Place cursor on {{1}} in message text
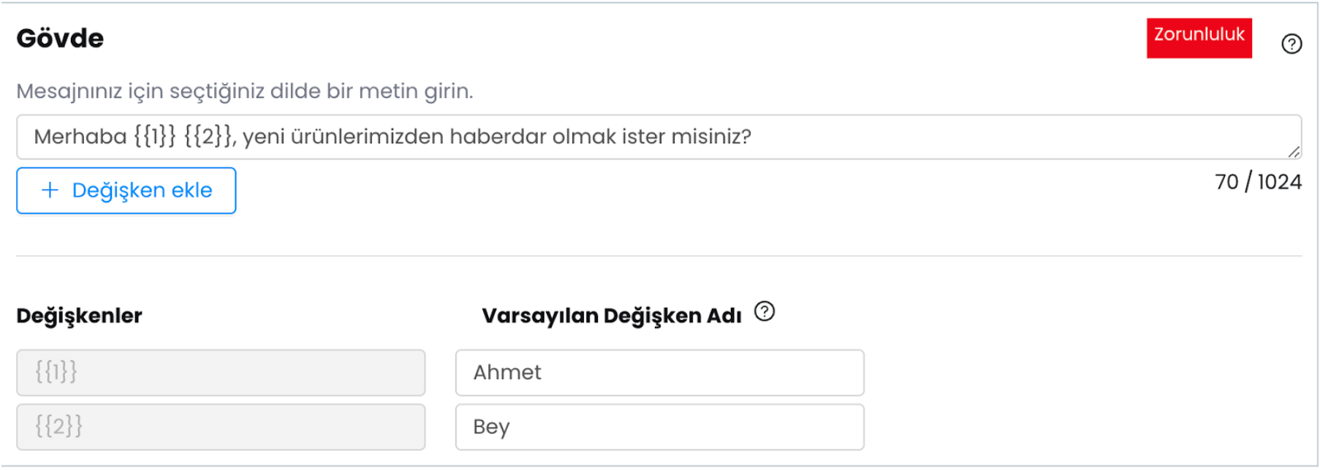 point(155,137)
